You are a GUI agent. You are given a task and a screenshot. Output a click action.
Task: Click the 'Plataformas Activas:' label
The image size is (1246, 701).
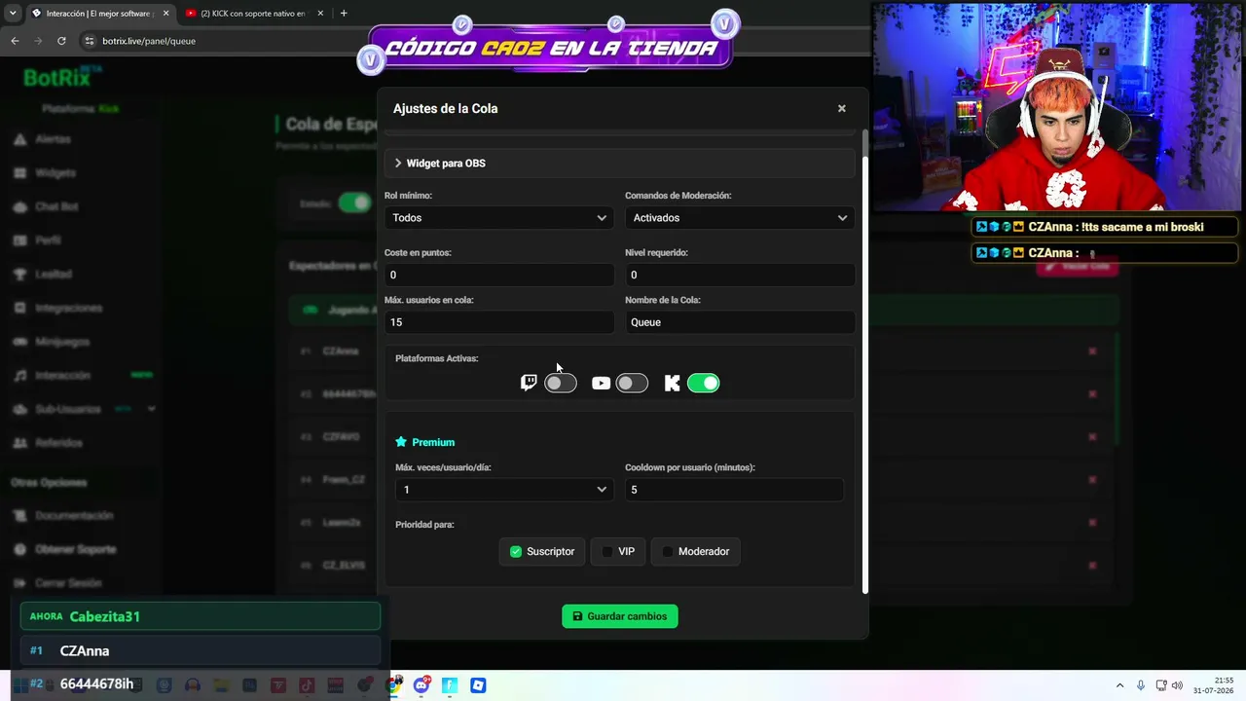(437, 358)
